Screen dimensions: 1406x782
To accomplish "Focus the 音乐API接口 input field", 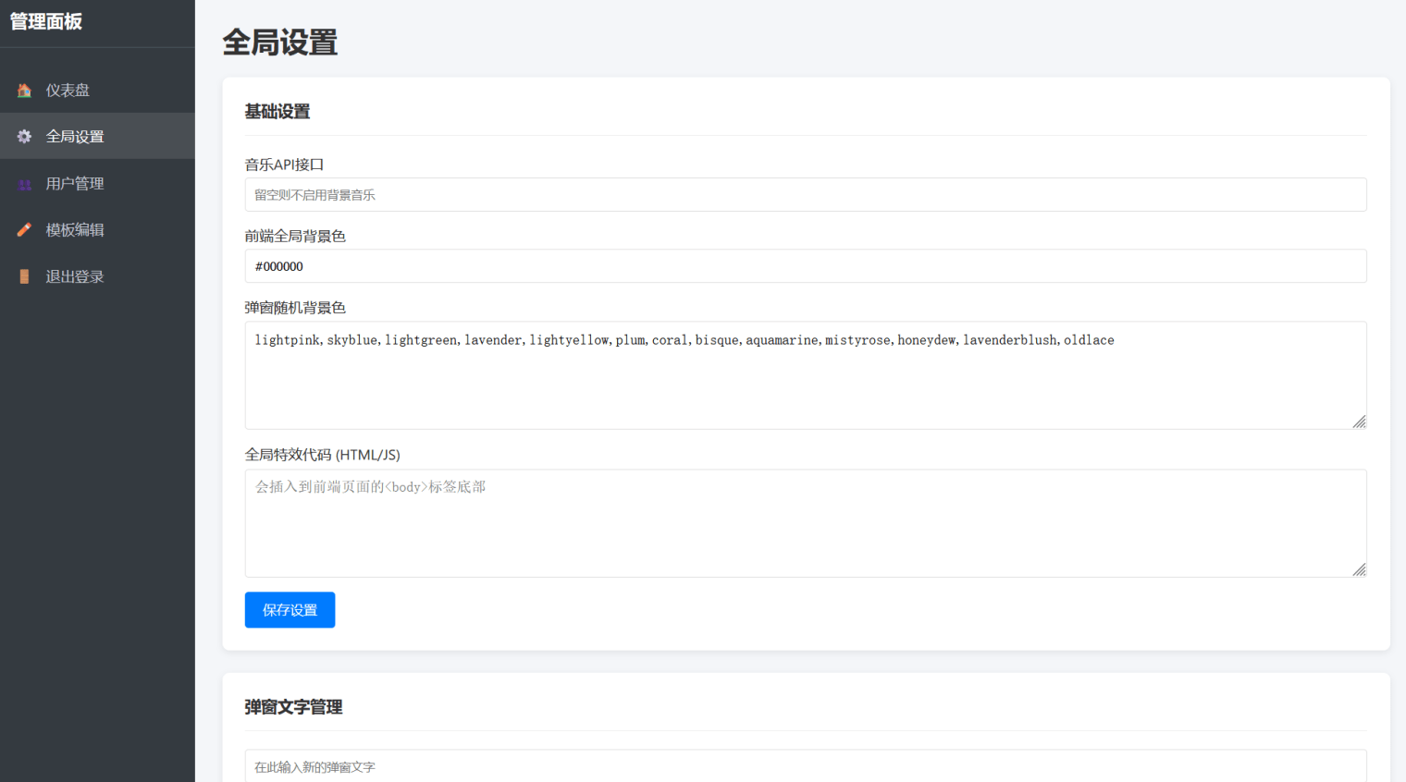I will tap(805, 194).
